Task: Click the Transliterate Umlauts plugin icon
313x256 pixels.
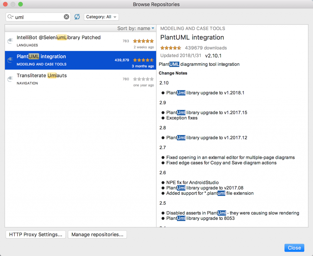Action: coord(10,79)
